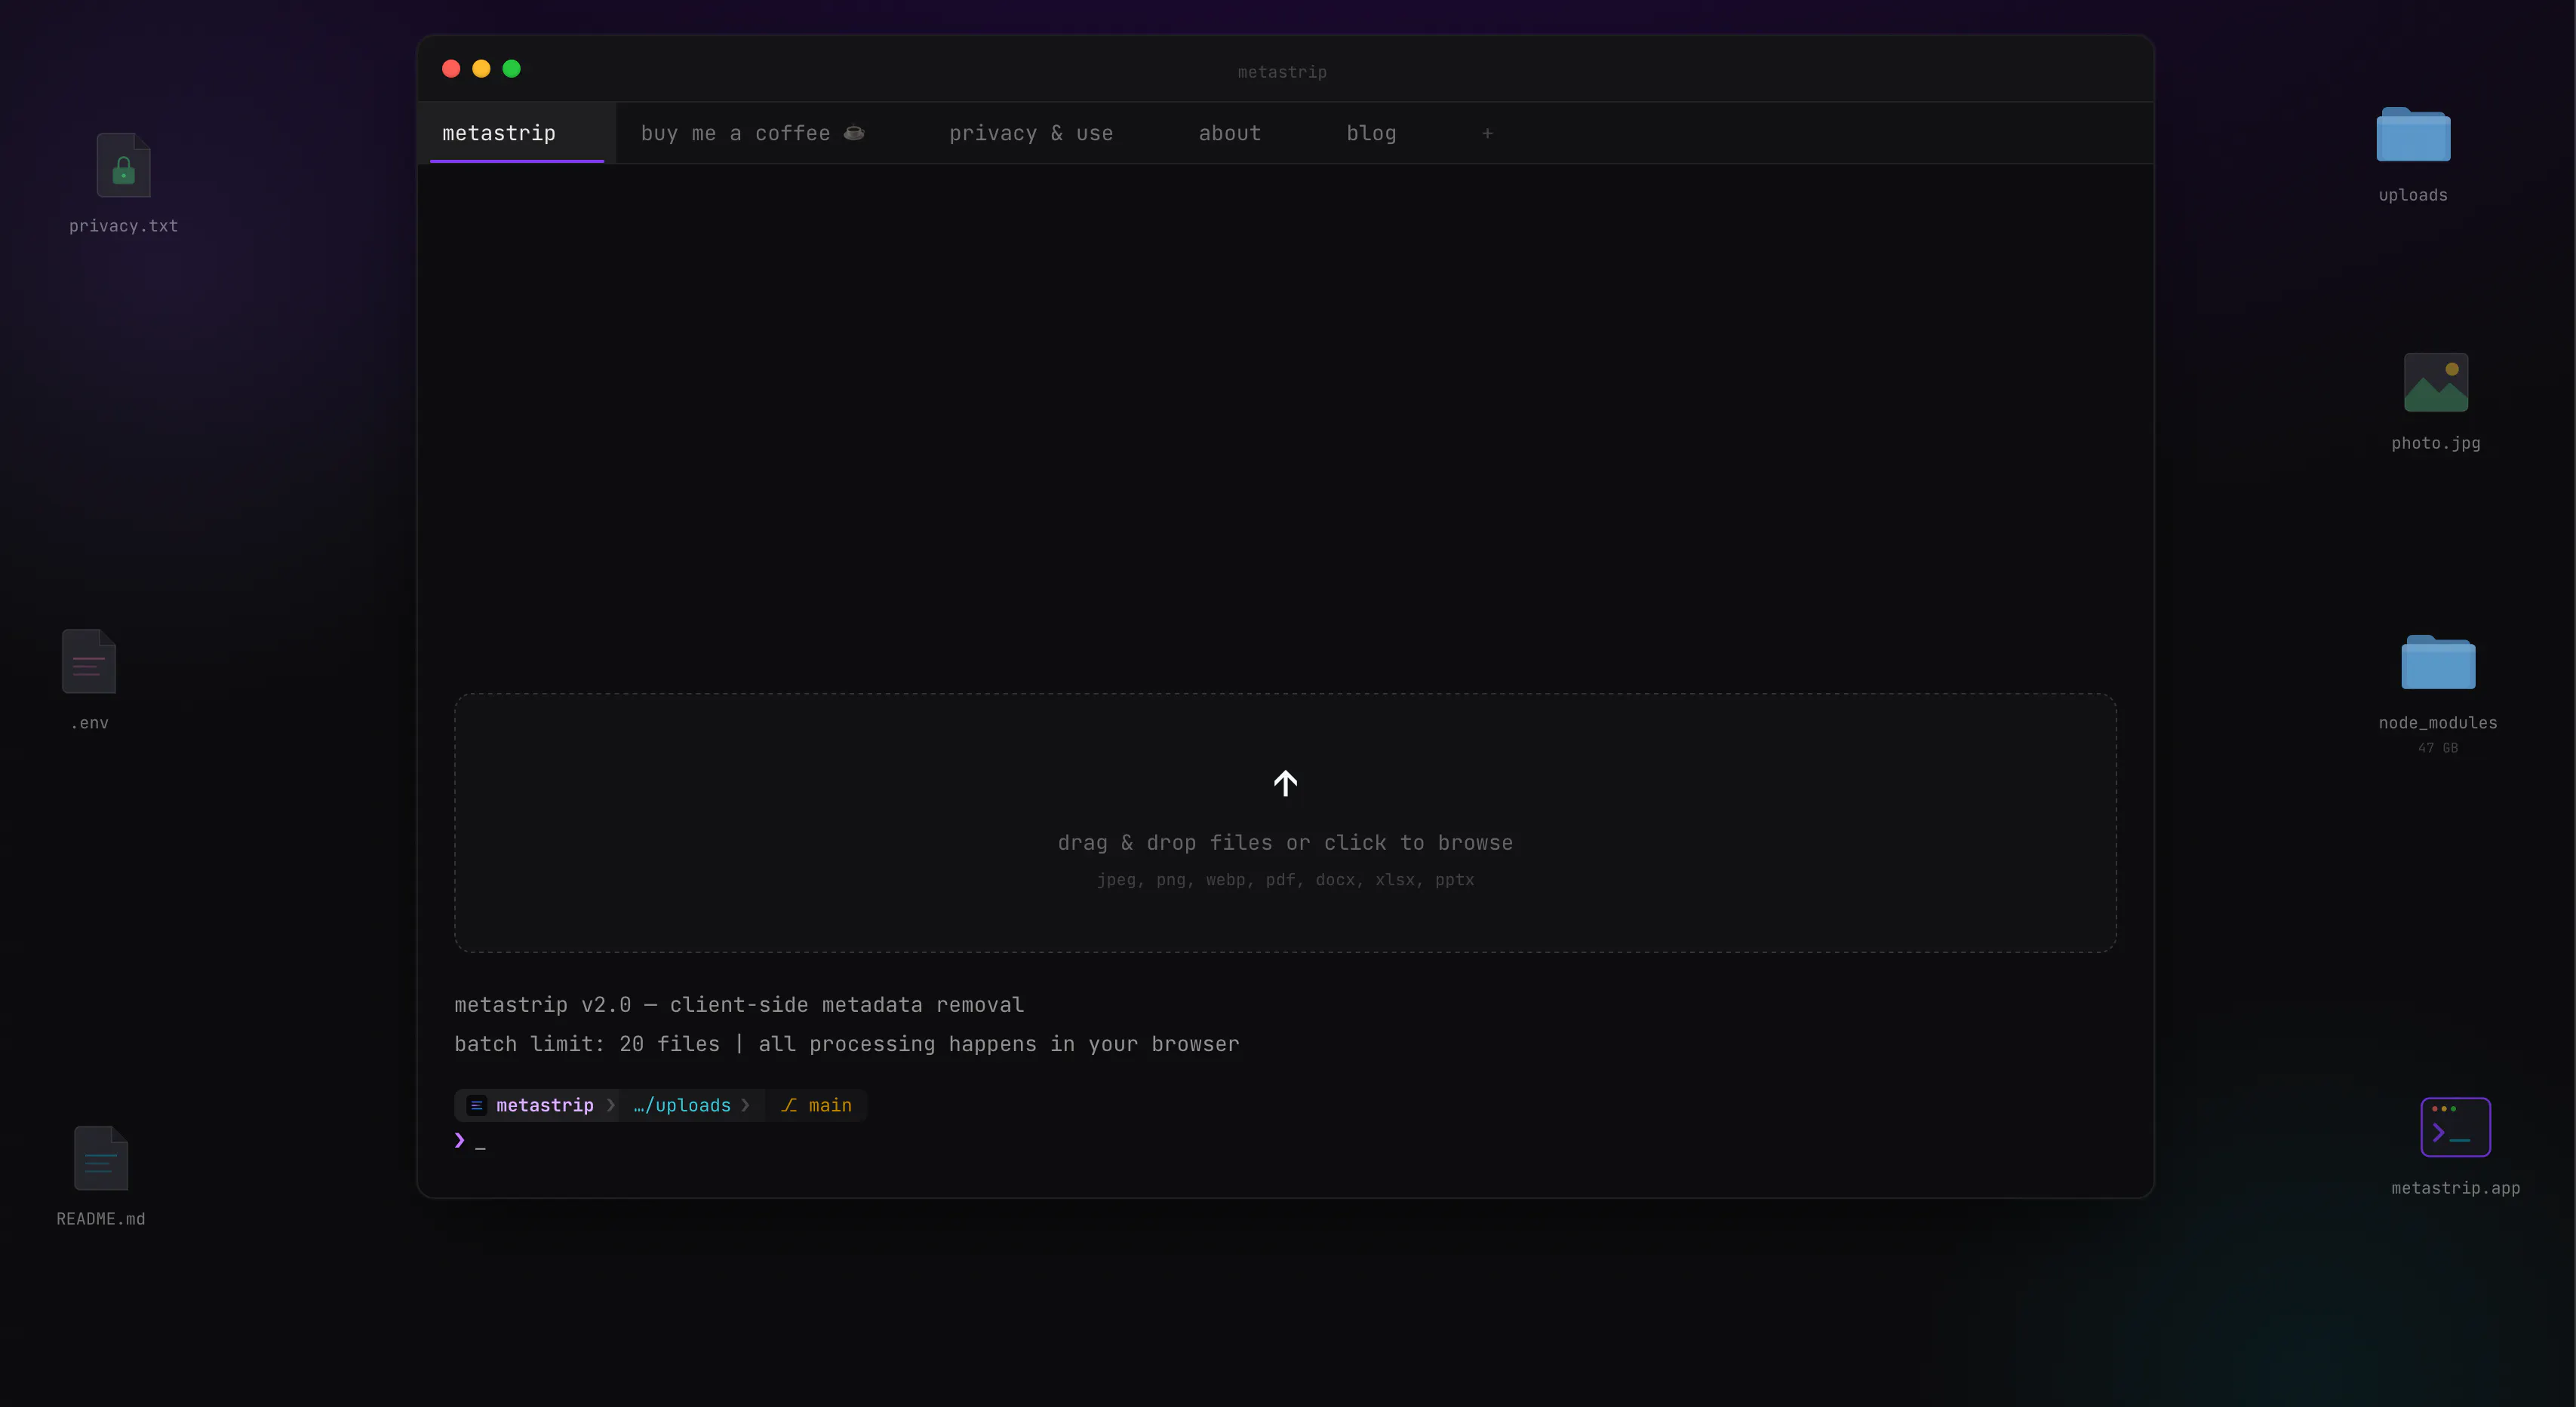Image resolution: width=2576 pixels, height=1407 pixels.
Task: Click the drag & drop files browse area
Action: click(x=1285, y=823)
